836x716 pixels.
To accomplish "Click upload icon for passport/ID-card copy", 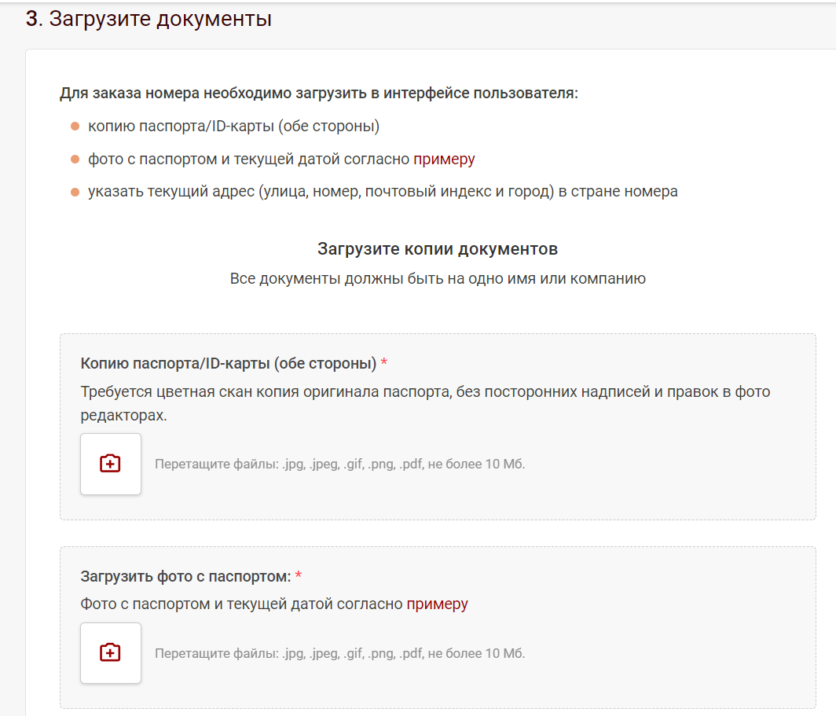I will point(111,464).
